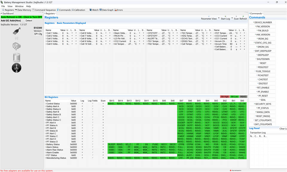Expand the Stack Voltage row
The height and width of the screenshot is (172, 287).
point(114,33)
